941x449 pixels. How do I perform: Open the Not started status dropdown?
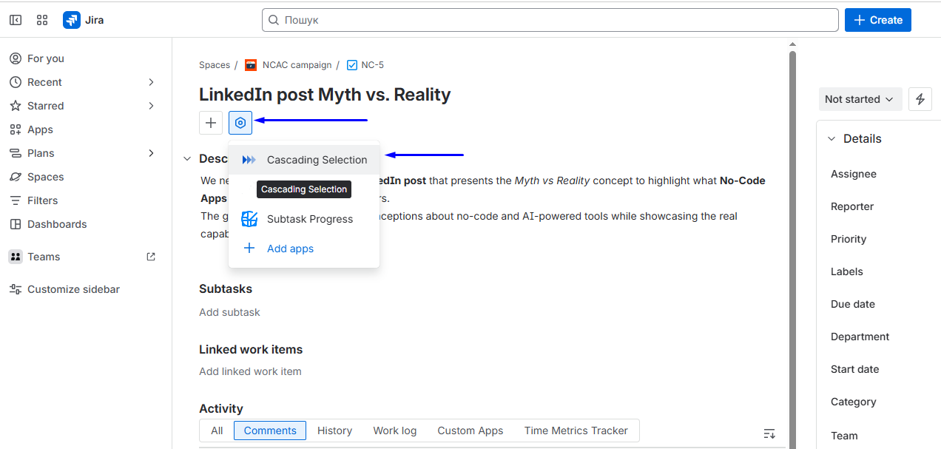coord(860,99)
